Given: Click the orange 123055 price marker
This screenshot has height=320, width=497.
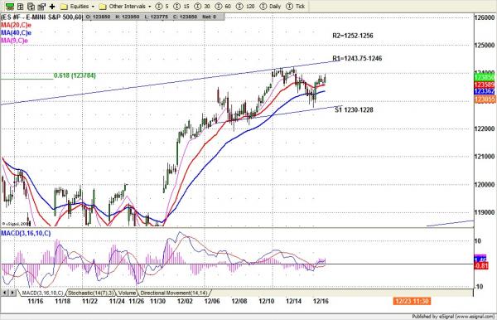Looking at the screenshot, I should (x=485, y=99).
